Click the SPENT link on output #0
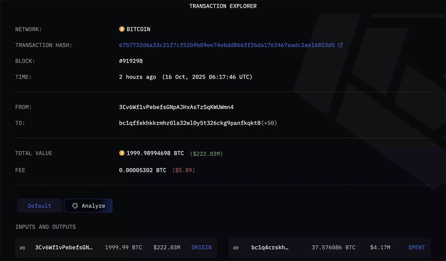 coord(416,248)
